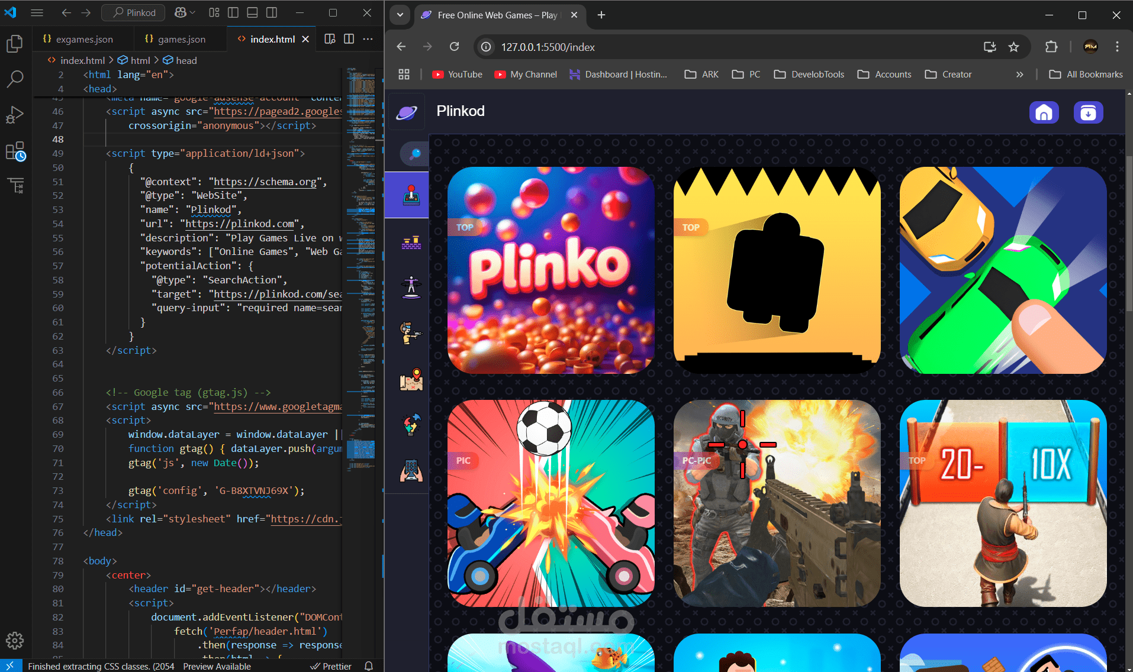Open the Plinko game thumbnail

click(x=551, y=270)
